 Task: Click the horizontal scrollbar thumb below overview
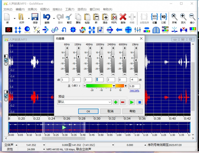pyautogui.click(x=64, y=138)
